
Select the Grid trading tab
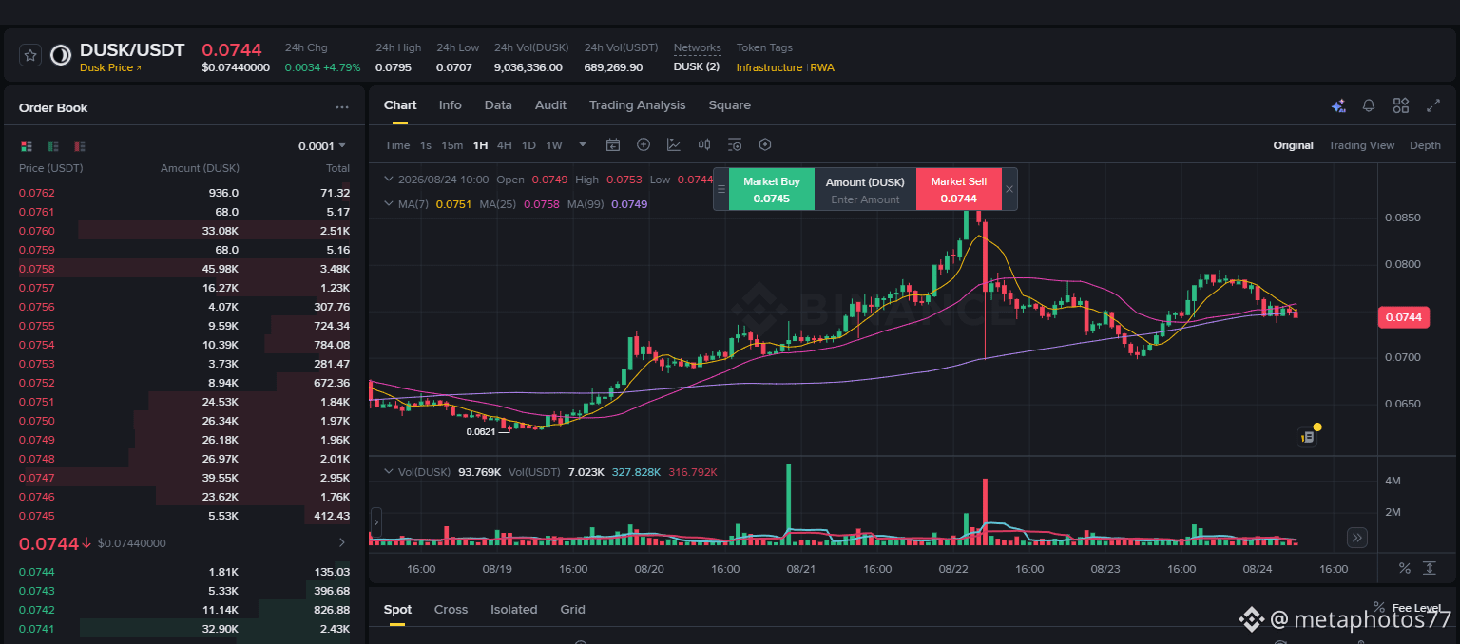coord(572,610)
